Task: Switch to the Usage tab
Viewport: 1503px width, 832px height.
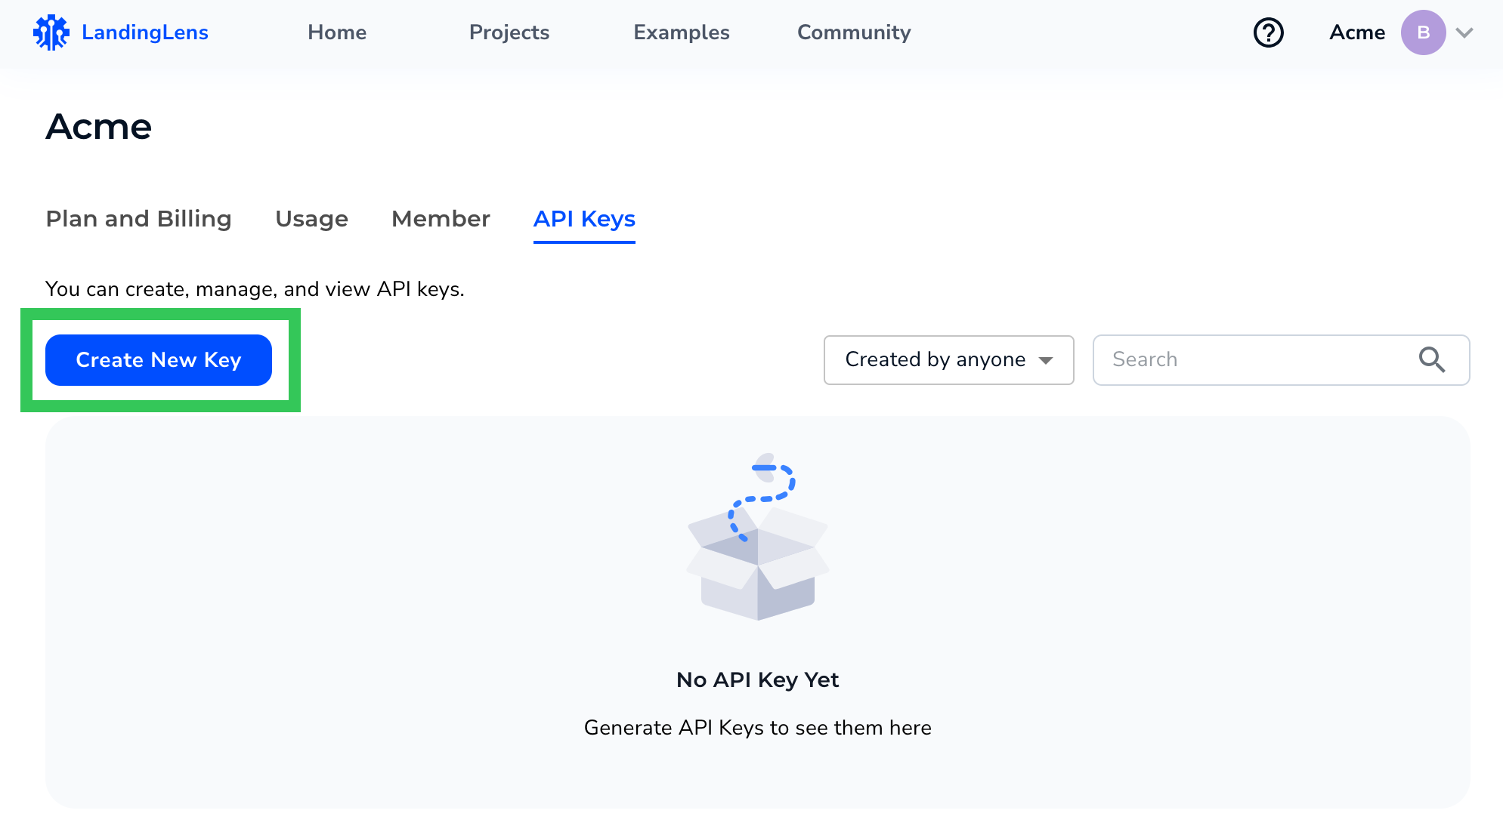Action: pyautogui.click(x=311, y=219)
